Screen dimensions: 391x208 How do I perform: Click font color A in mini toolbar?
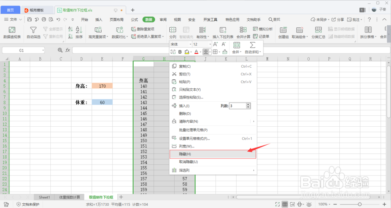(196, 52)
